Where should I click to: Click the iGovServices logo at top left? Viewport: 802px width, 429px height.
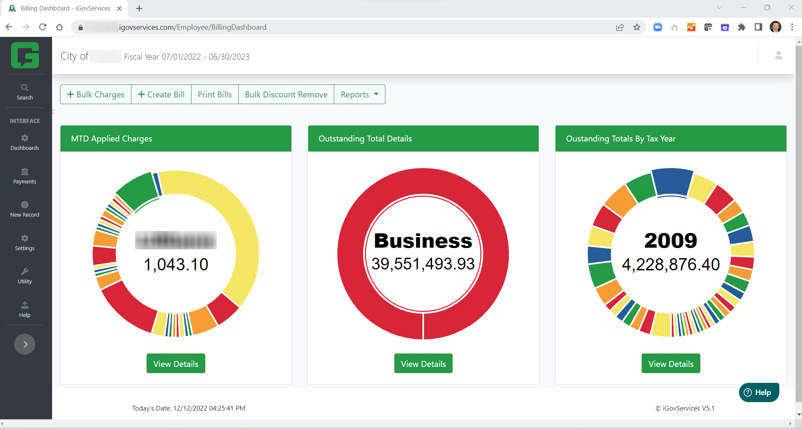pos(25,55)
